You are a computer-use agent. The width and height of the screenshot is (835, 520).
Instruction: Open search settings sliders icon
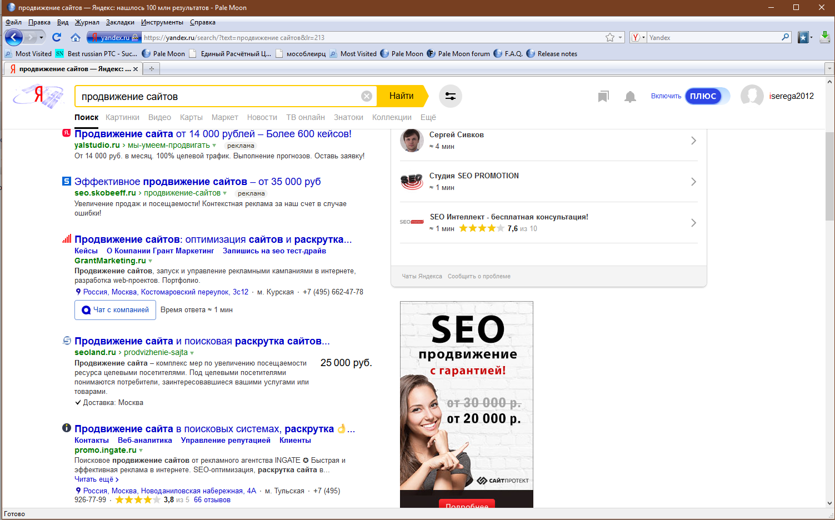coord(451,96)
